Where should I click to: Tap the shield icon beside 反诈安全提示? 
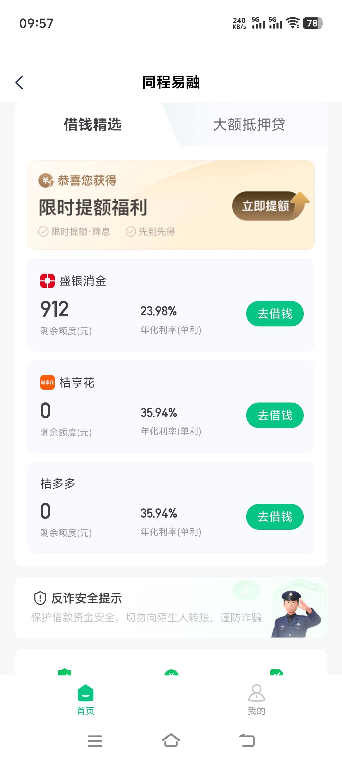(40, 598)
